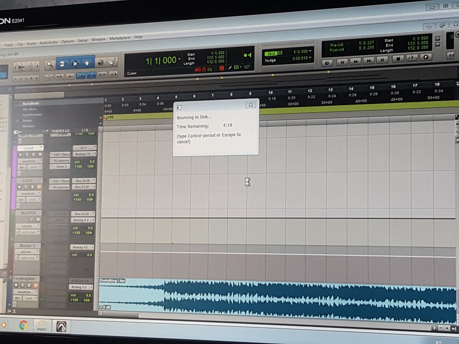Open the AudioSuite menu
The width and height of the screenshot is (459, 344).
coord(49,42)
